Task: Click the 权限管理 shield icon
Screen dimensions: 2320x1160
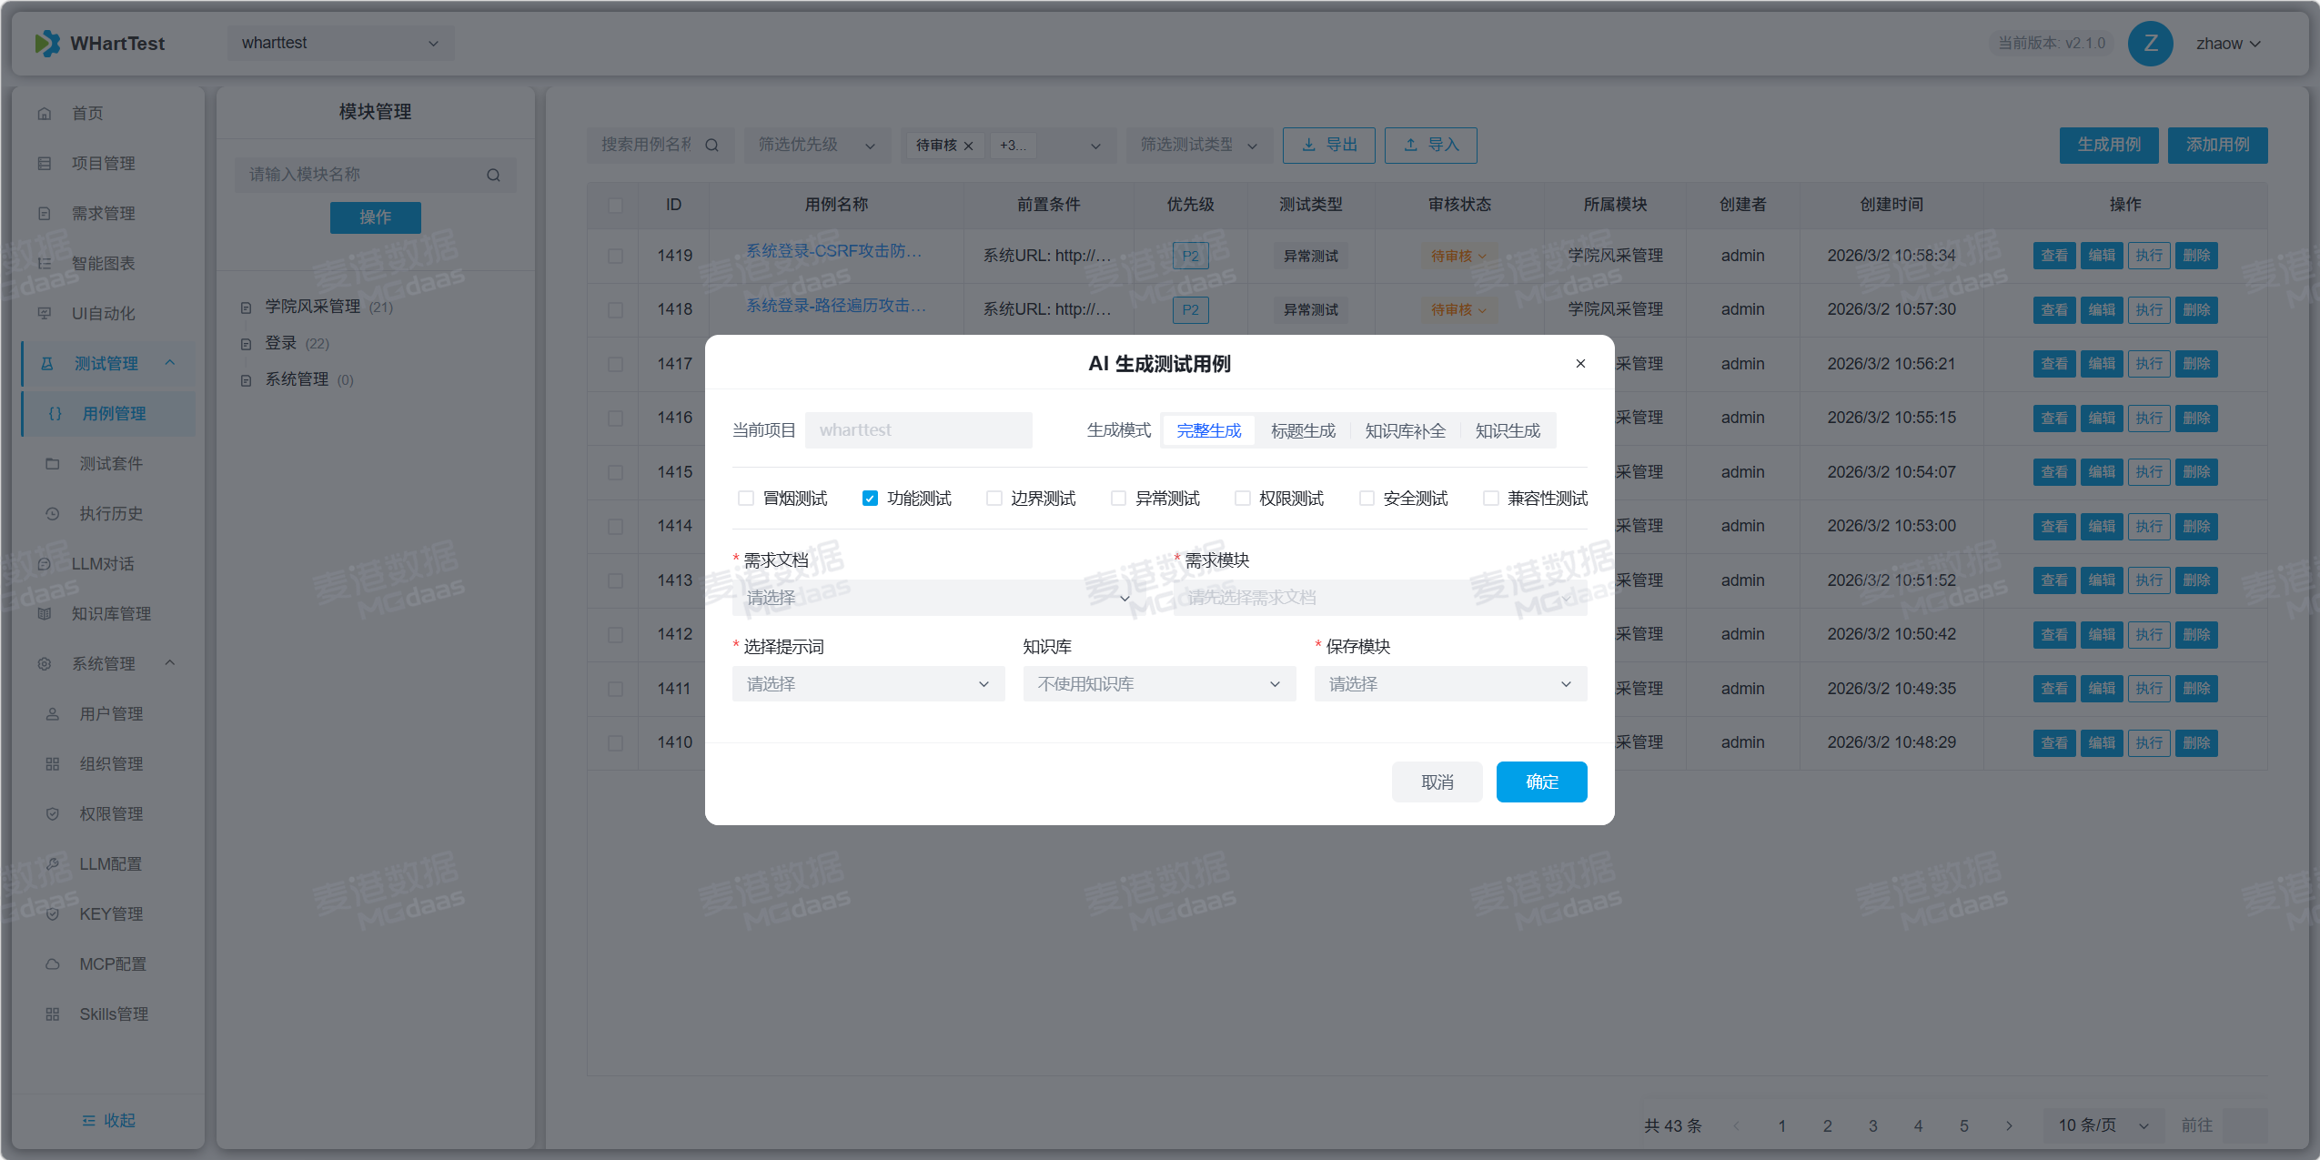Action: [53, 814]
